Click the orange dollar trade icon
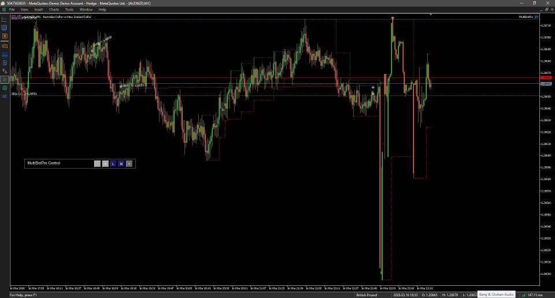This screenshot has width=555, height=298. coord(5,36)
